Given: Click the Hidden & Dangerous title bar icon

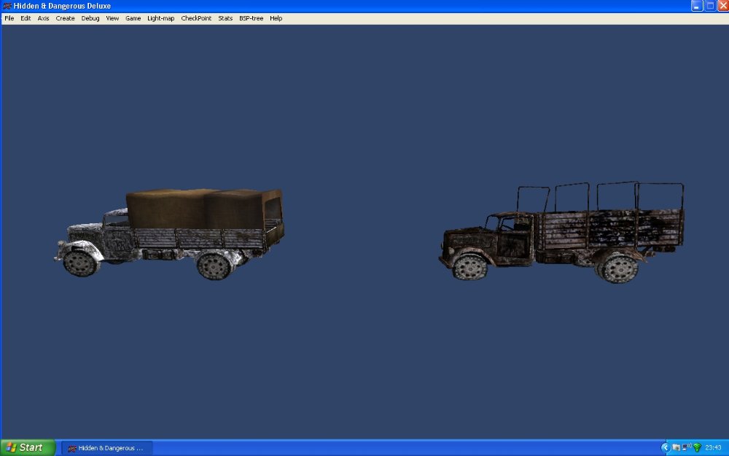Looking at the screenshot, I should click(x=7, y=6).
